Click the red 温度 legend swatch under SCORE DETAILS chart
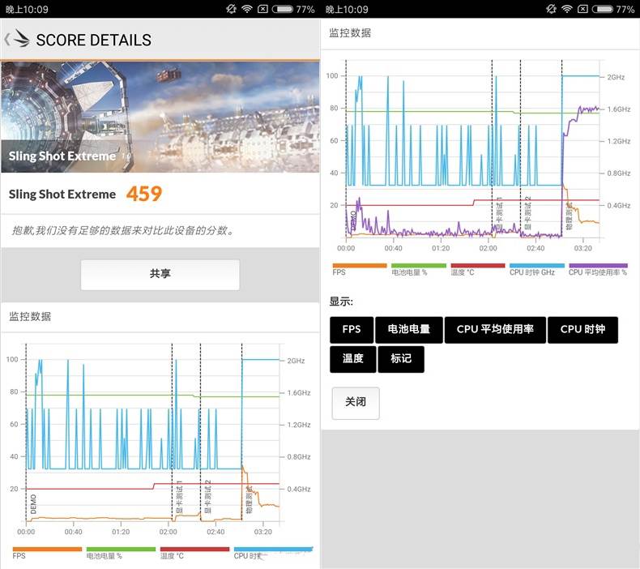This screenshot has height=569, width=640. [194, 549]
